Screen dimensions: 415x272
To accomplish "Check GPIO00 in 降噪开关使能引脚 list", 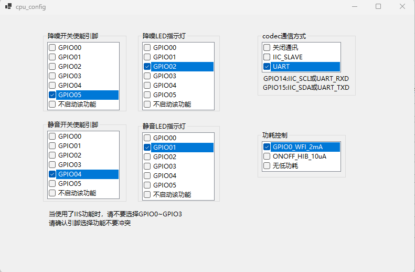I will 52,48.
